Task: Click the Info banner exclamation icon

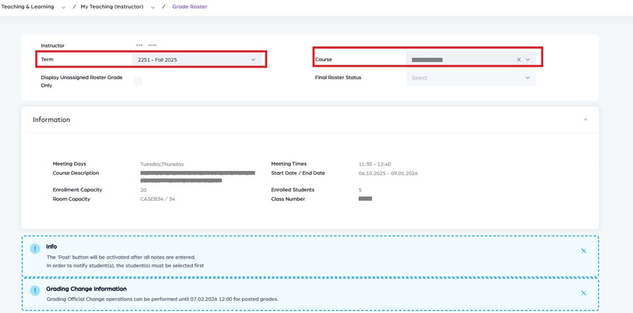Action: point(35,249)
